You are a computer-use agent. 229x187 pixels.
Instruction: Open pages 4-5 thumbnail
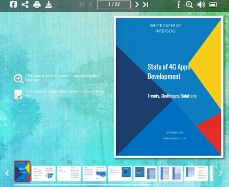coord(69,173)
